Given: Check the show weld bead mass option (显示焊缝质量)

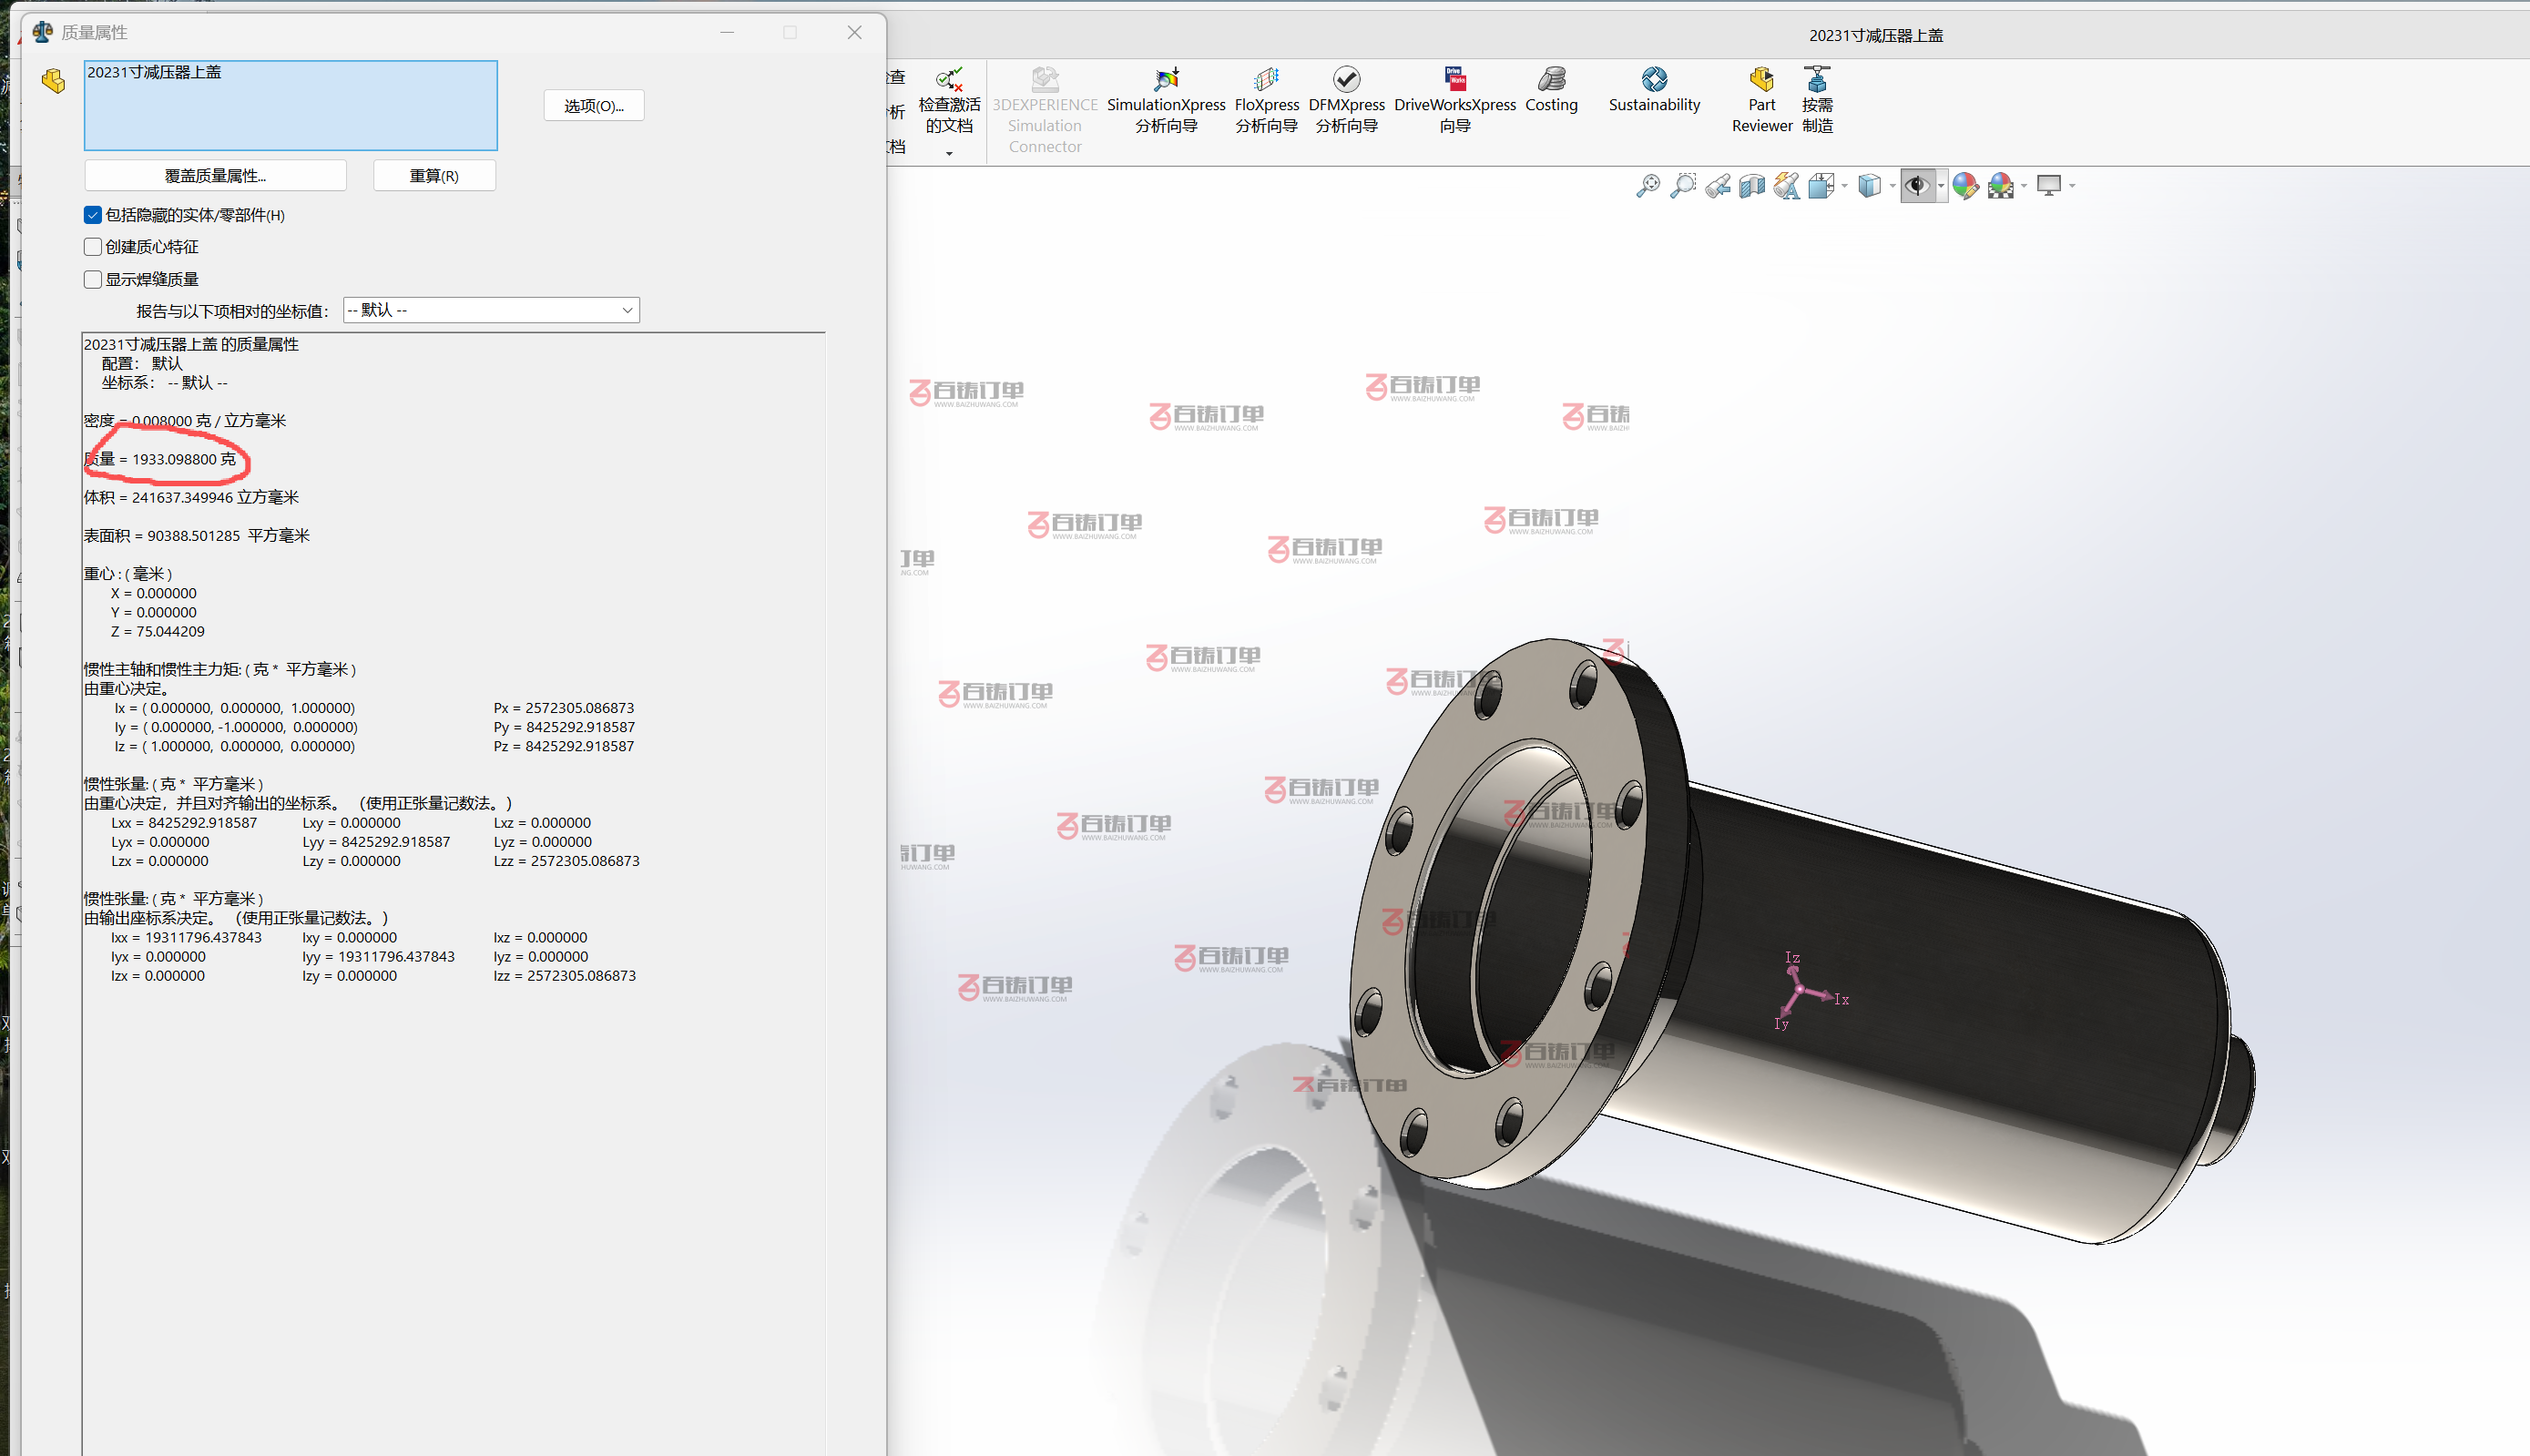Looking at the screenshot, I should (93, 279).
